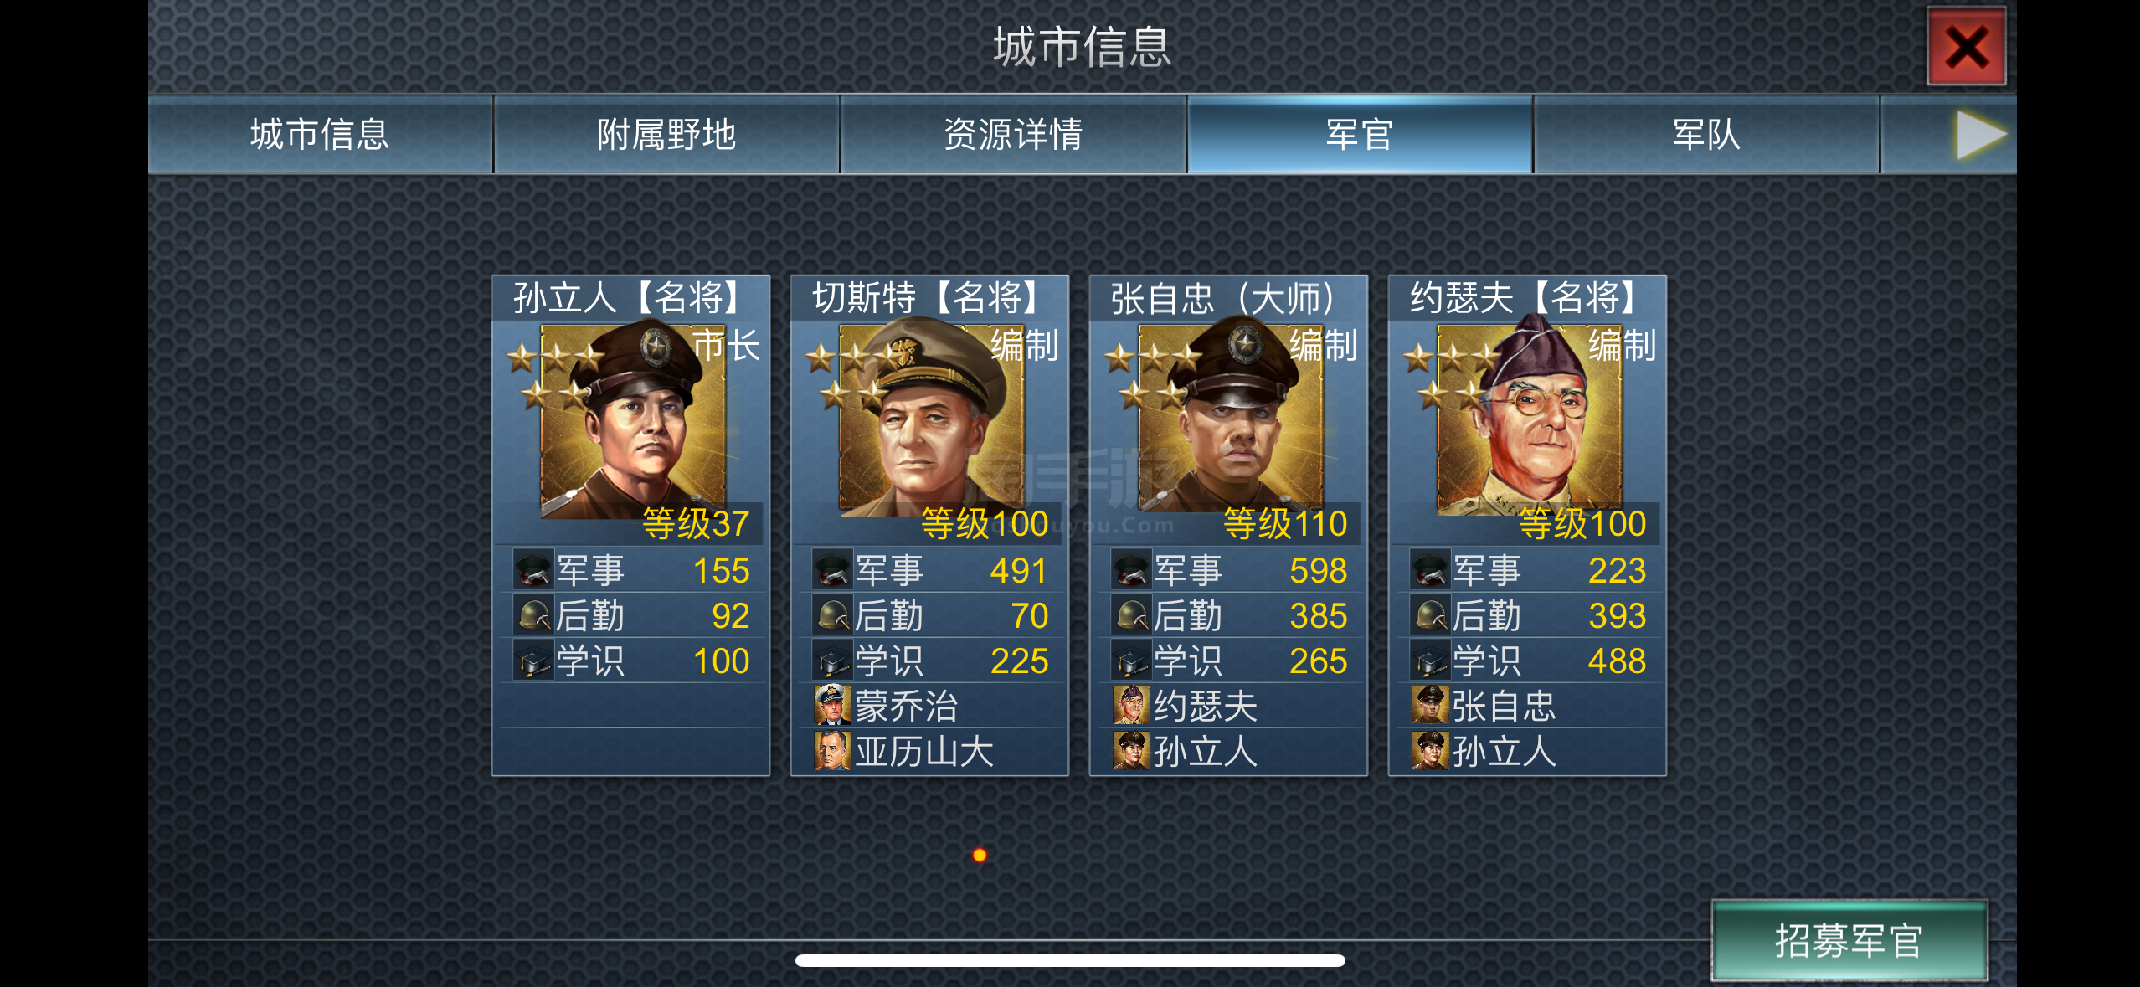Screen dimensions: 2140x987
Task: Click the orange page indicator dot
Action: coord(980,855)
